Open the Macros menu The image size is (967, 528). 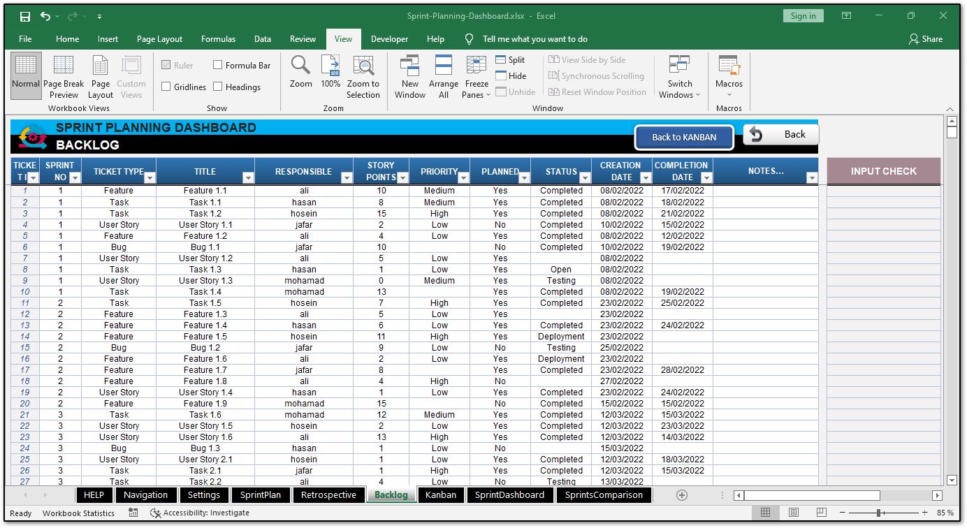click(x=729, y=76)
